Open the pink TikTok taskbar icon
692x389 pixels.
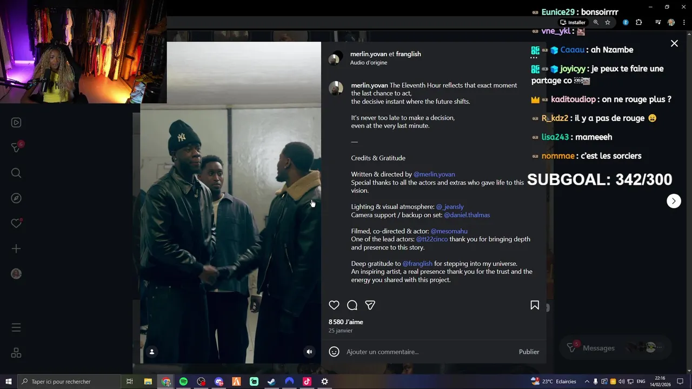tap(307, 381)
